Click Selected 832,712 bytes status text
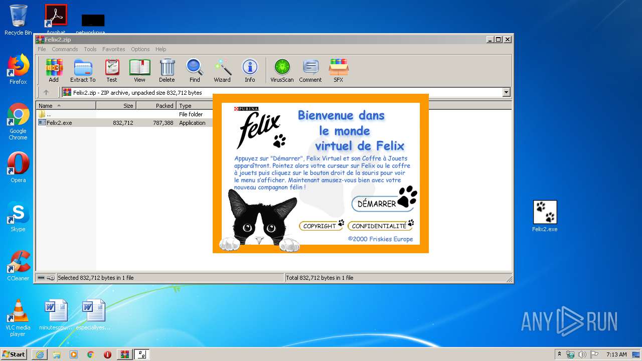This screenshot has width=642, height=361. click(x=96, y=278)
